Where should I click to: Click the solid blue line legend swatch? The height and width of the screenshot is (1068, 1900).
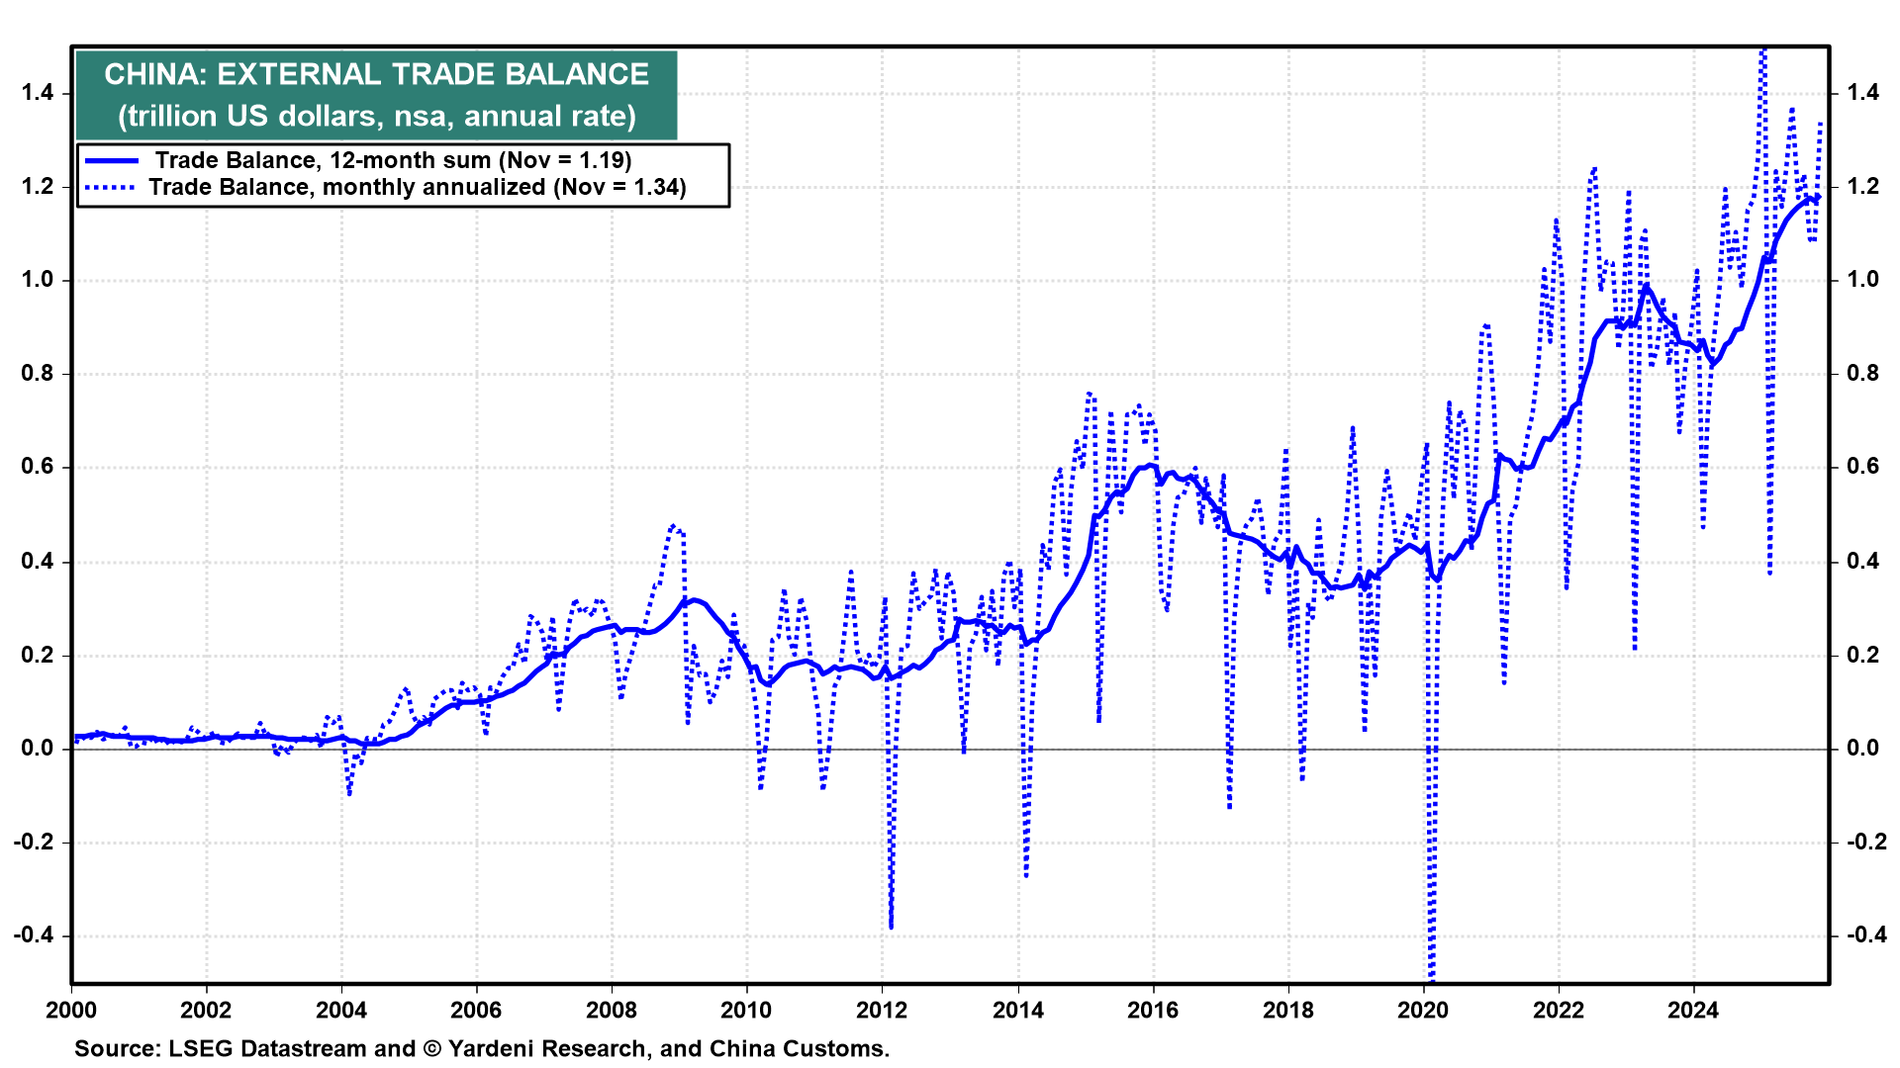[x=111, y=160]
